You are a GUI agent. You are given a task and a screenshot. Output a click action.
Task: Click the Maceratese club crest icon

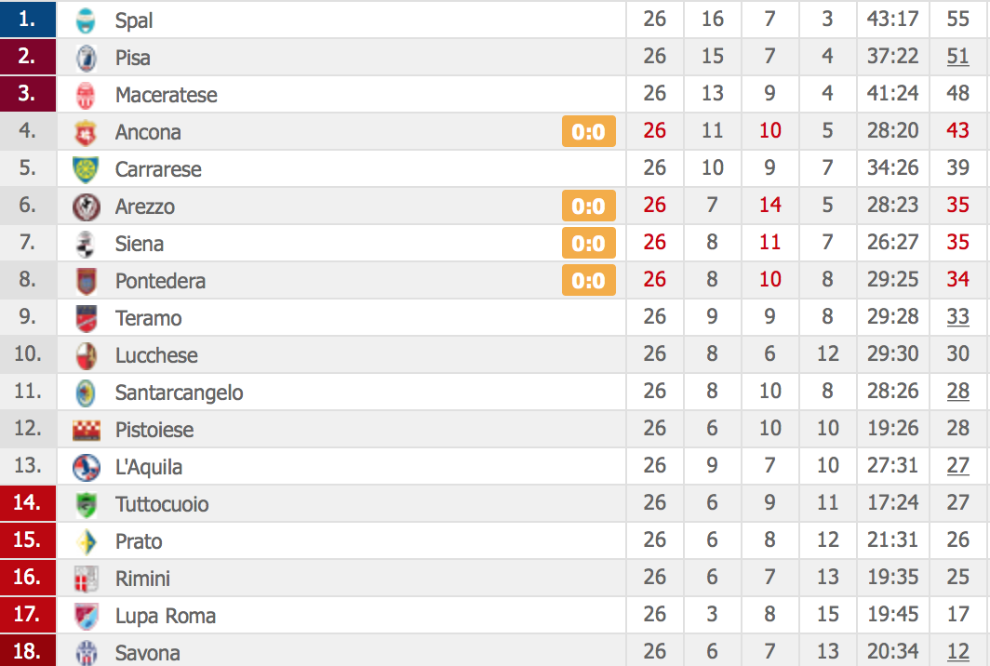(x=87, y=94)
